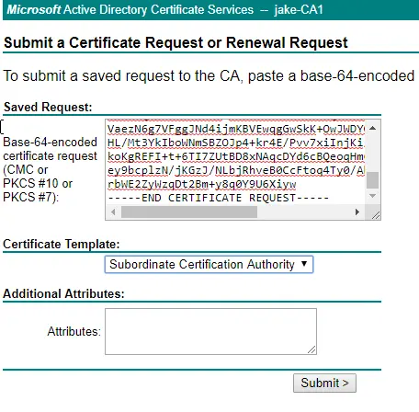The width and height of the screenshot is (419, 412).
Task: Click the Saved Request textarea resize grip
Action: tap(376, 215)
